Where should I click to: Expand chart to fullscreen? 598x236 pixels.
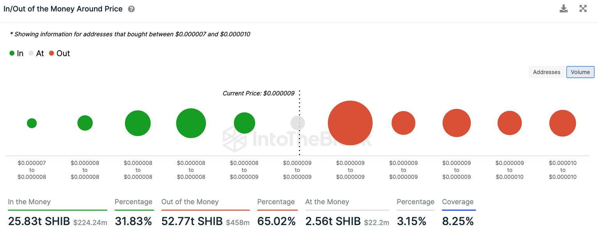pyautogui.click(x=583, y=9)
